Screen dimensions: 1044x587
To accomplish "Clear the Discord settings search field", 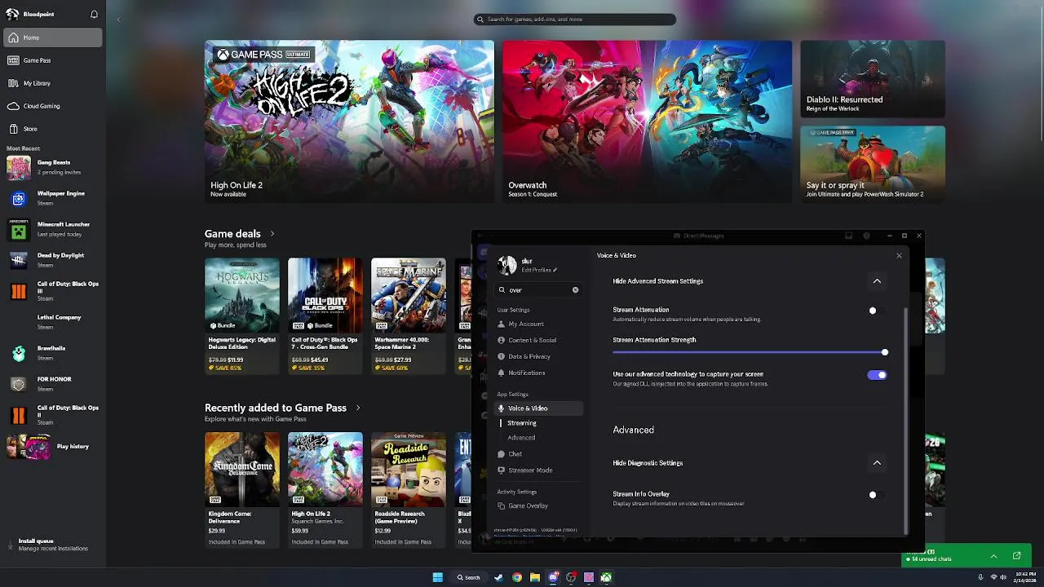I will pyautogui.click(x=575, y=289).
